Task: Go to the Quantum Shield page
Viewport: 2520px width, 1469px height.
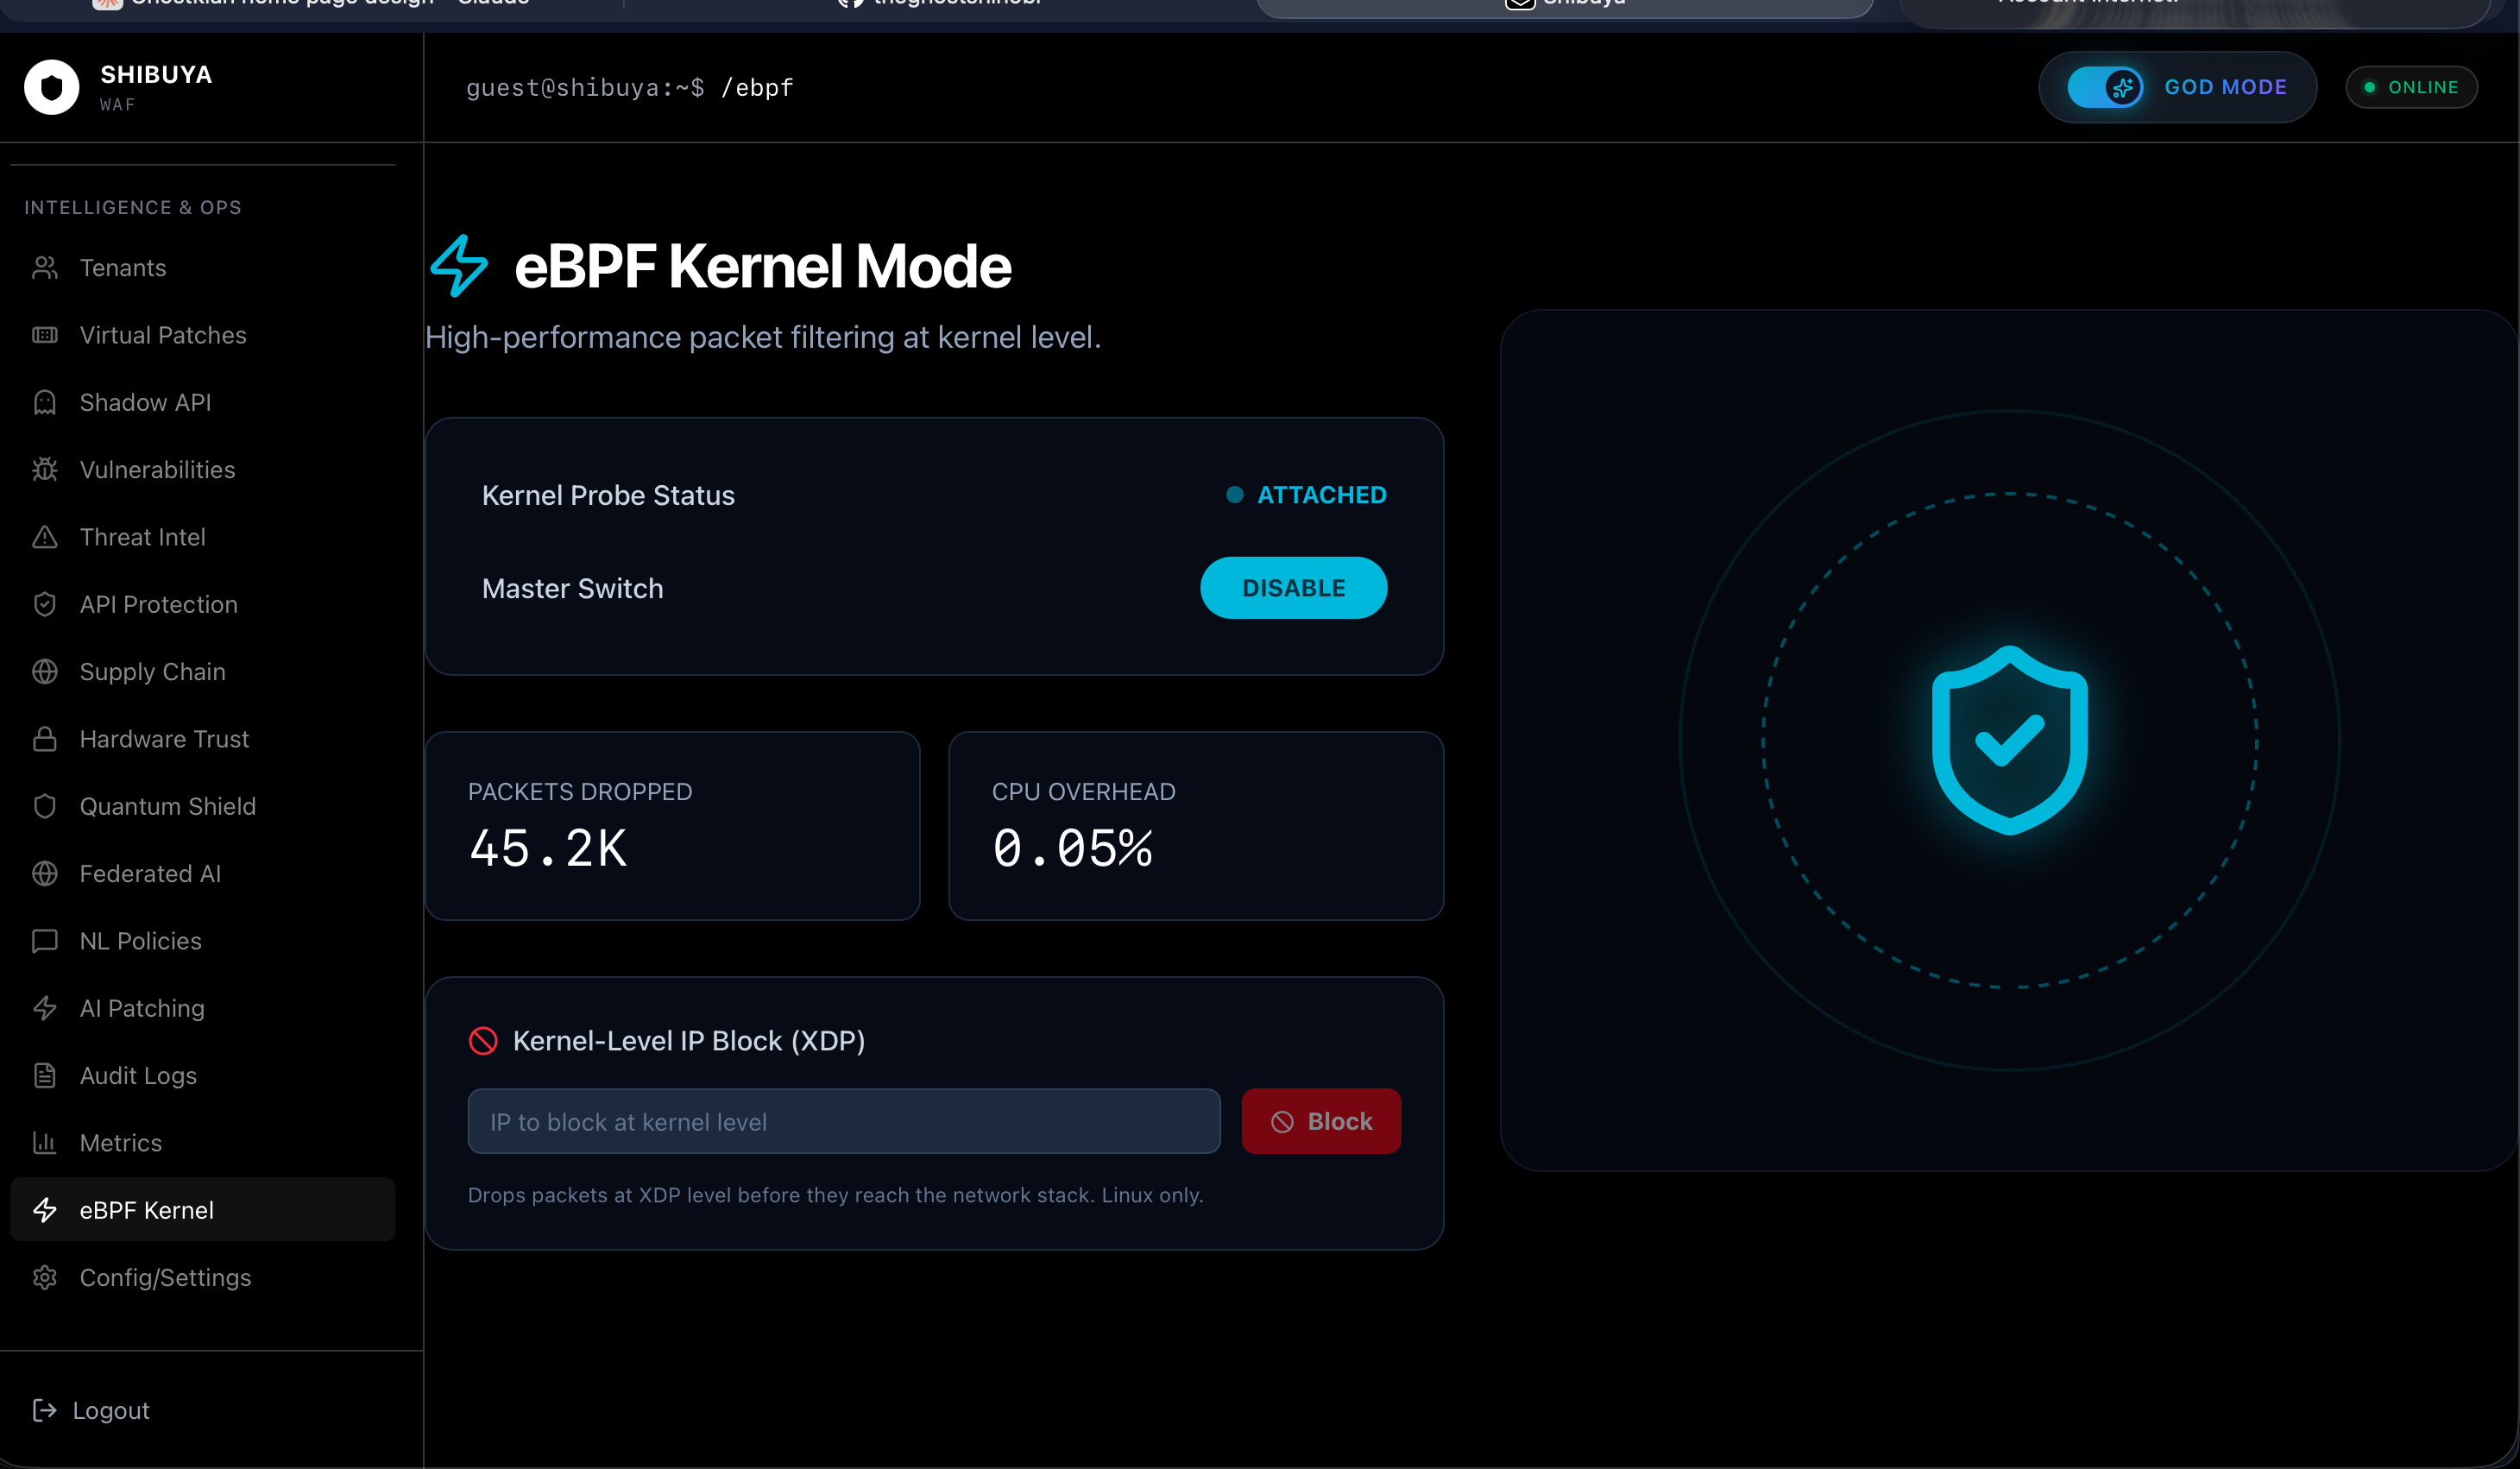Action: 167,806
